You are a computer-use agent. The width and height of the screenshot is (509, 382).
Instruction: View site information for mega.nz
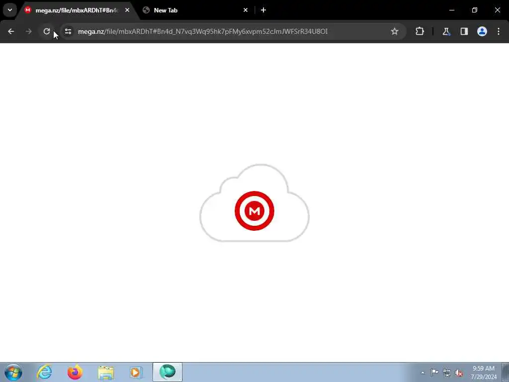coord(68,31)
